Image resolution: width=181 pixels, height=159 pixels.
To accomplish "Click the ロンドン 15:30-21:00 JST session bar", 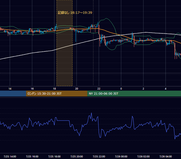I will click(56, 94).
